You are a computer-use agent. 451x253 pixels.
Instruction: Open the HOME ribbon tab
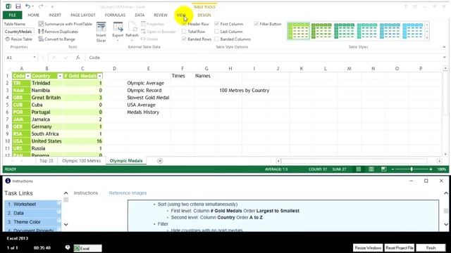point(33,15)
